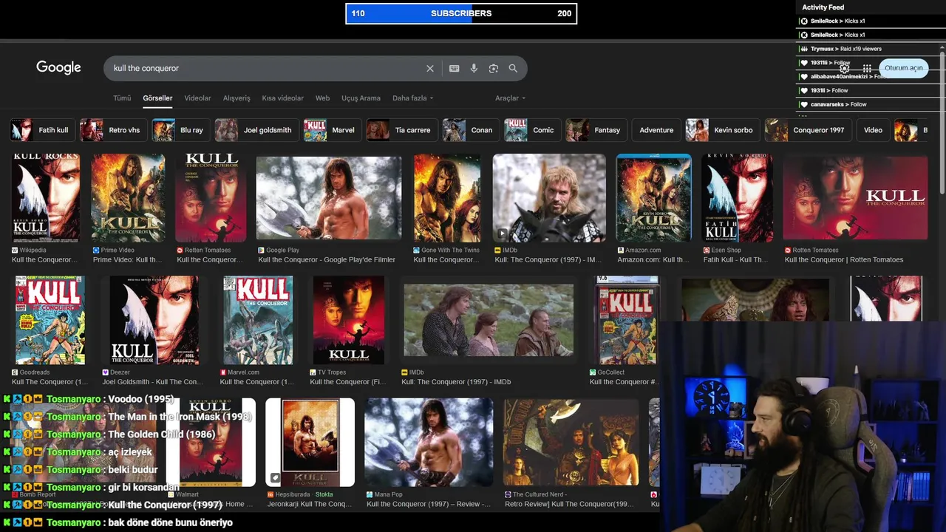Select the Fantasy filter chip
This screenshot has height=532, width=946.
pyautogui.click(x=595, y=130)
